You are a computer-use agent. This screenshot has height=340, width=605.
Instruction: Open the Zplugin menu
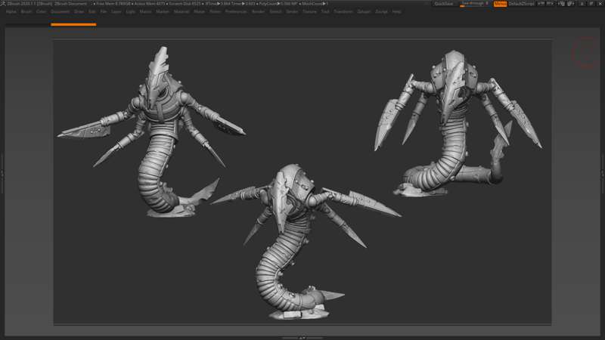[x=364, y=12]
